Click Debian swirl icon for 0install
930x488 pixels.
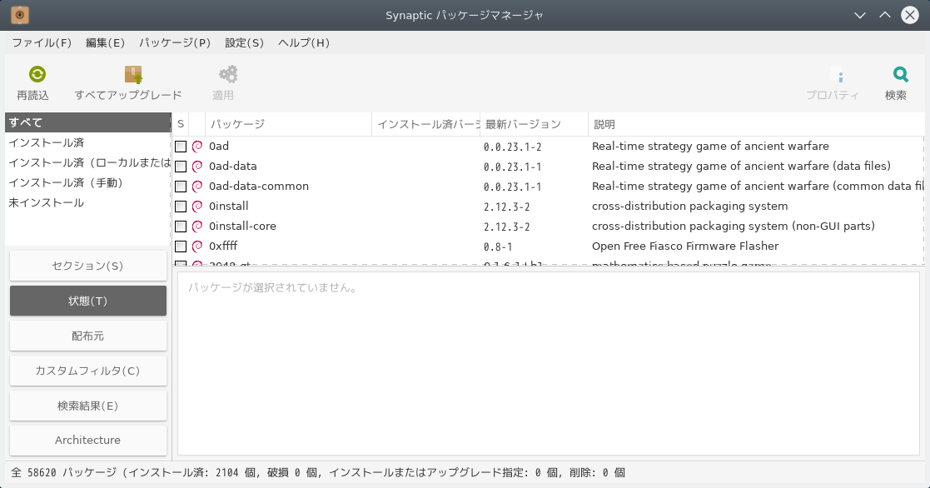[197, 207]
